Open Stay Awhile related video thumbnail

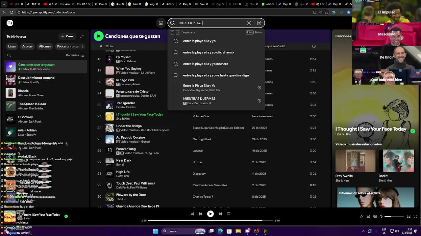pyautogui.click(x=355, y=161)
